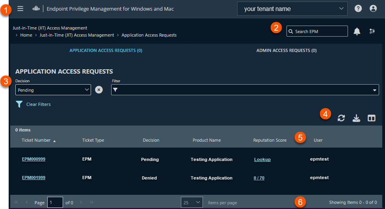The image size is (385, 209).
Task: Click the Lookup reputation link
Action: [262, 159]
